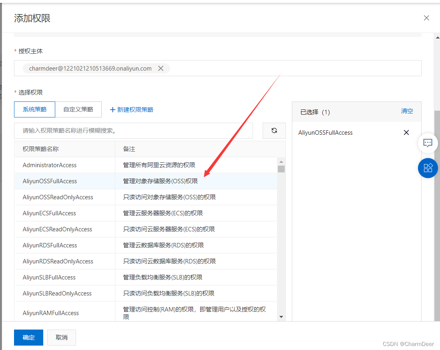Switch to the 自定义策略 tab
The width and height of the screenshot is (440, 350).
[x=78, y=109]
